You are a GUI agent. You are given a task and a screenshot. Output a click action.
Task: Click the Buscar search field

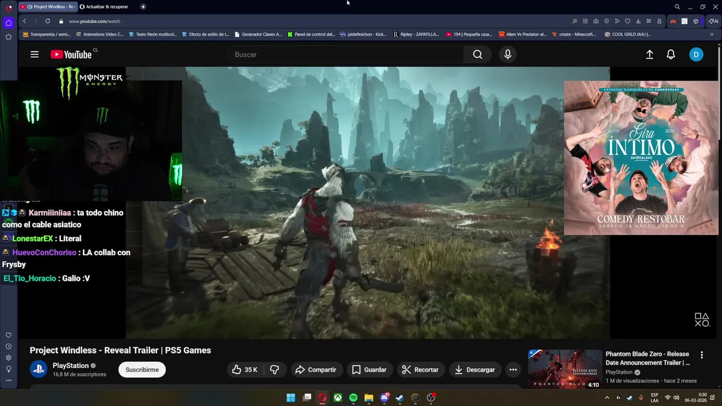pos(346,55)
